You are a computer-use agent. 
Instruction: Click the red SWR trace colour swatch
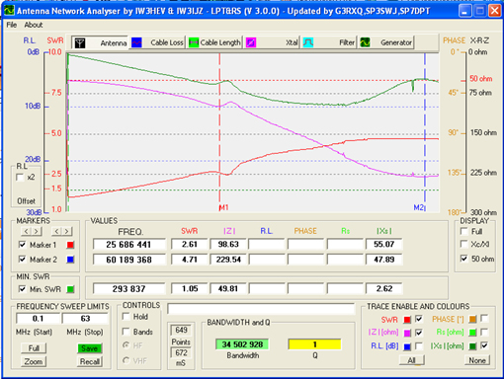coord(407,320)
